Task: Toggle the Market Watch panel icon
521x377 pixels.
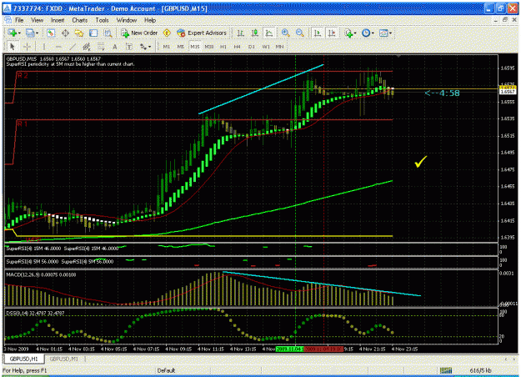Action: click(51, 33)
